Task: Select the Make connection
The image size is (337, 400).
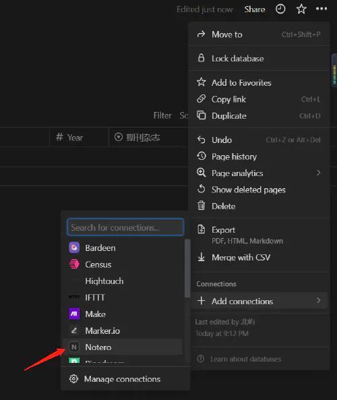Action: [123, 314]
